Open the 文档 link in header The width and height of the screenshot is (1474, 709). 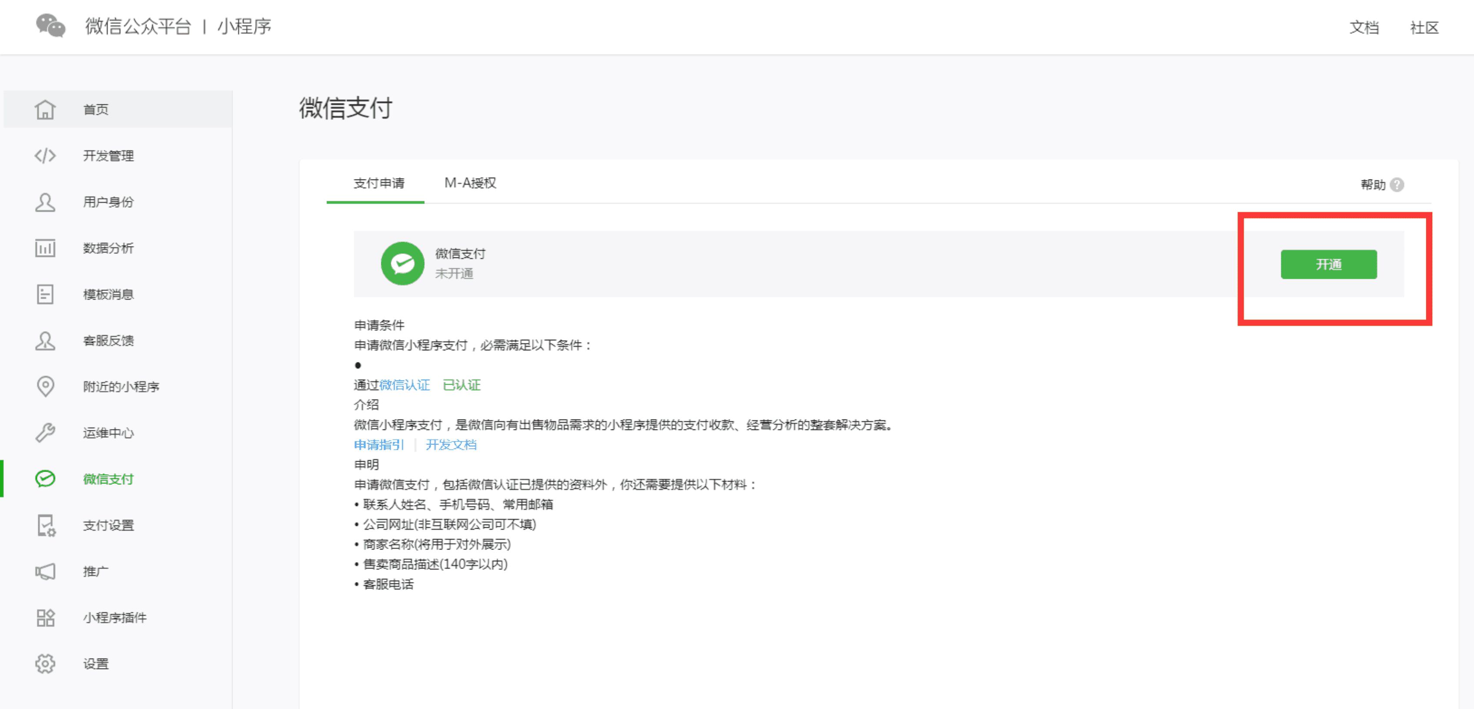point(1364,27)
